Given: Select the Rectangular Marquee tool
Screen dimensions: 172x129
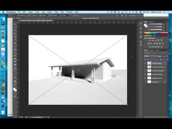Looking at the screenshot, I should coord(15,27).
